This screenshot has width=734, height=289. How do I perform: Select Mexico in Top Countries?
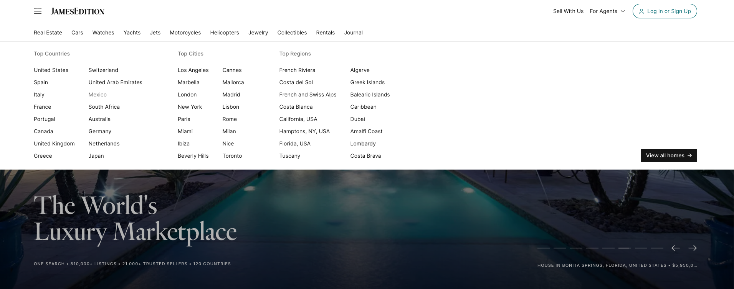pos(98,95)
